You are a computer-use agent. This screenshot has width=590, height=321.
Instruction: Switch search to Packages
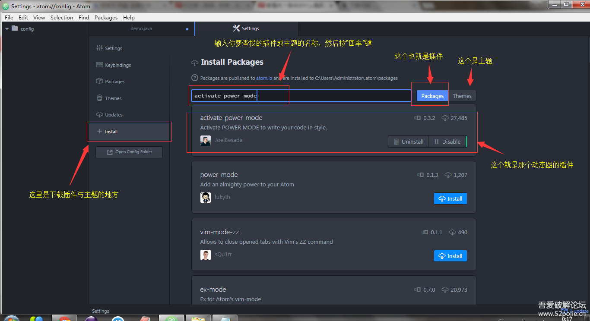[432, 96]
